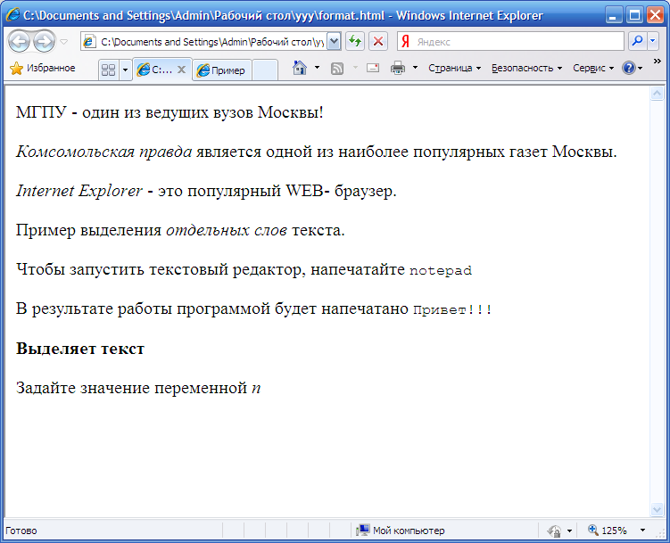Click the Готово status text

coord(21,531)
